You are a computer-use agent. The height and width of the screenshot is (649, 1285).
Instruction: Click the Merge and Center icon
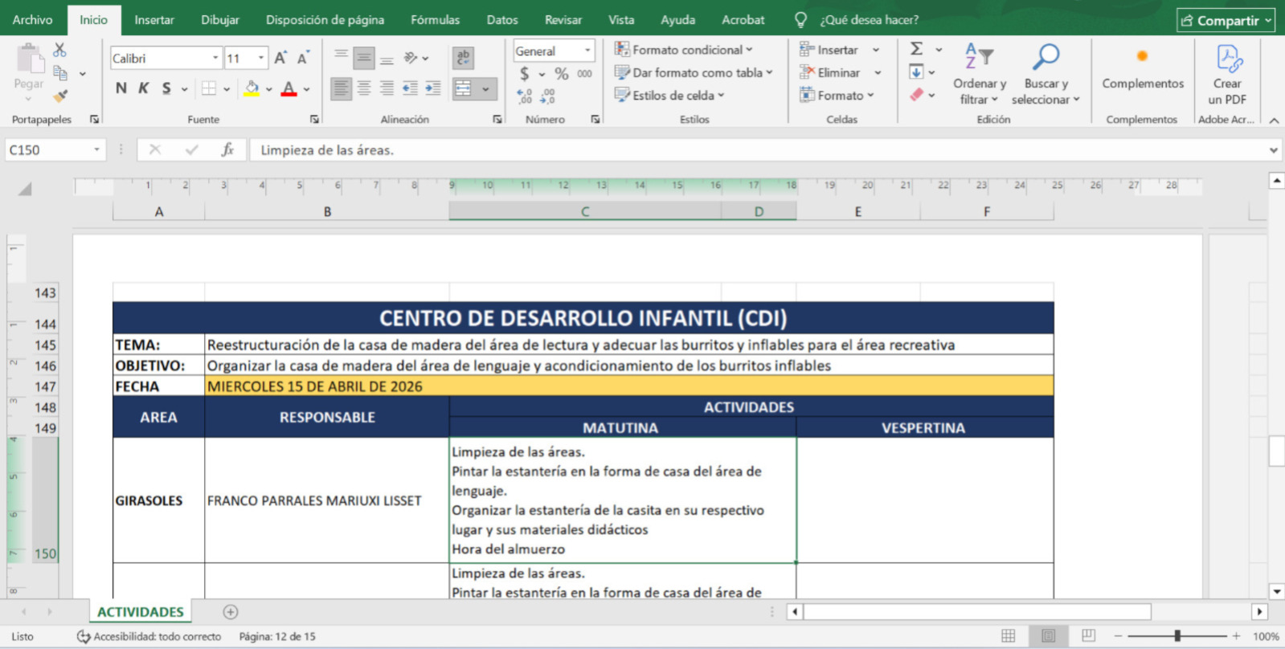pyautogui.click(x=464, y=89)
